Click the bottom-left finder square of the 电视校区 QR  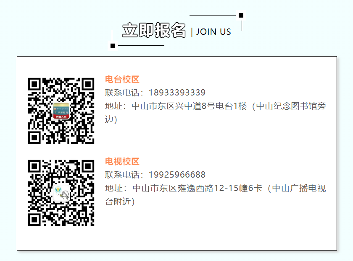click(x=34, y=220)
